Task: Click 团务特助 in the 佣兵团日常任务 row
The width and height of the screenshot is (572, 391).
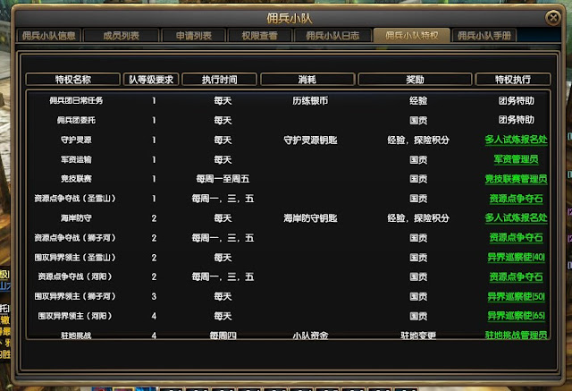Action: (517, 100)
